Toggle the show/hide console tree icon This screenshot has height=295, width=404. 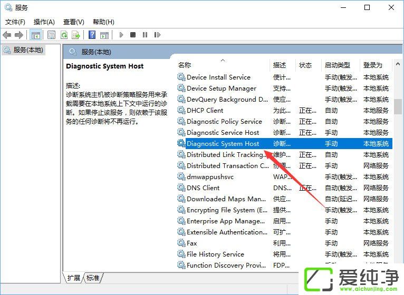pyautogui.click(x=36, y=35)
